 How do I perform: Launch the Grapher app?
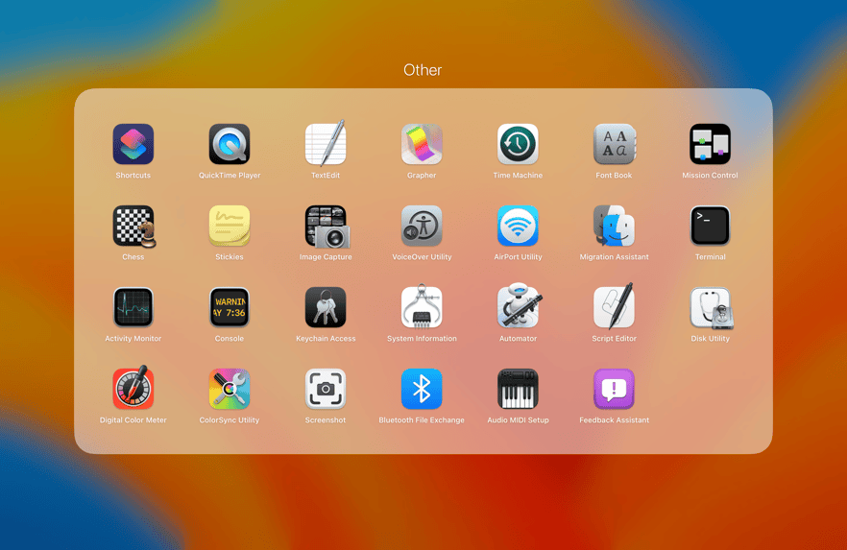pyautogui.click(x=422, y=144)
